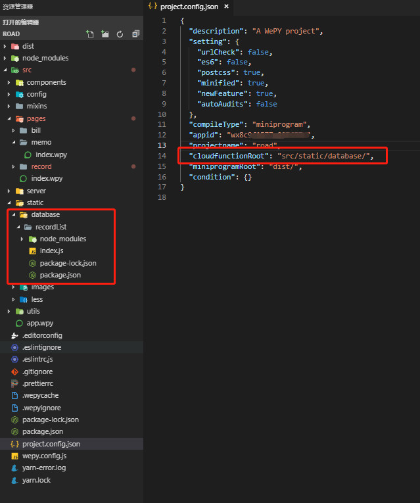Click the New File icon in explorer

coord(90,34)
